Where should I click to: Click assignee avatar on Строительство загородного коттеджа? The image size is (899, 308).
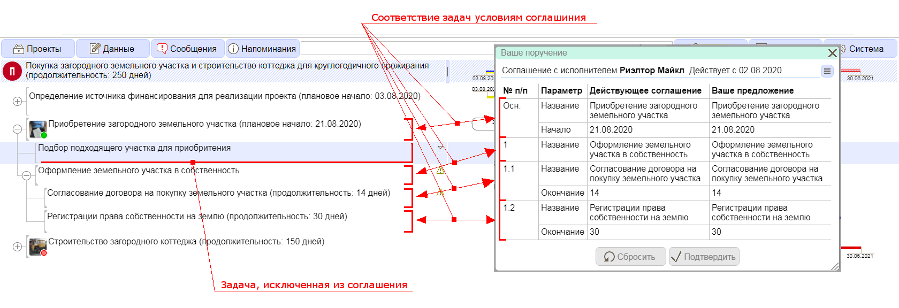(38, 247)
